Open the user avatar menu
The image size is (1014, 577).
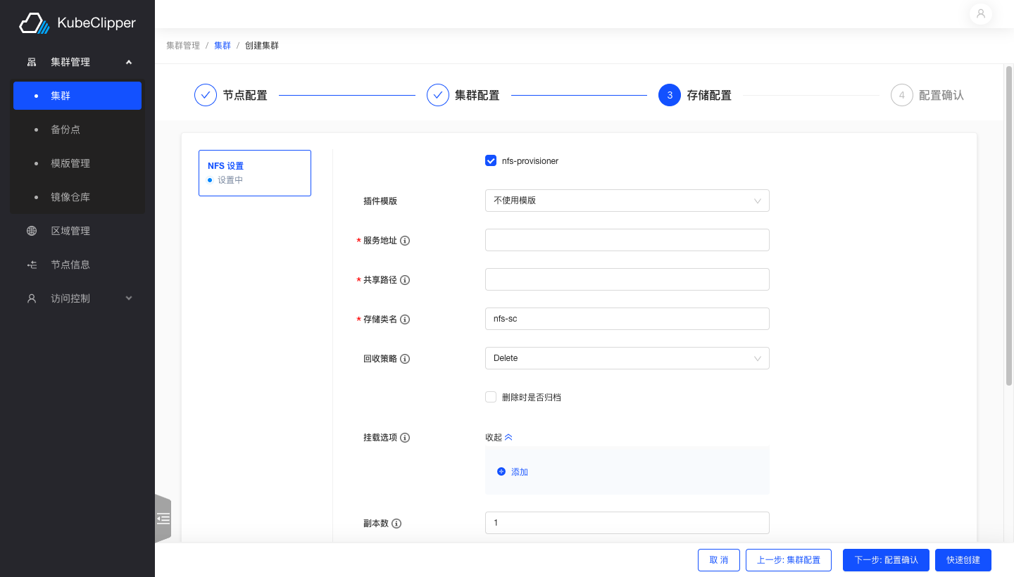981,13
